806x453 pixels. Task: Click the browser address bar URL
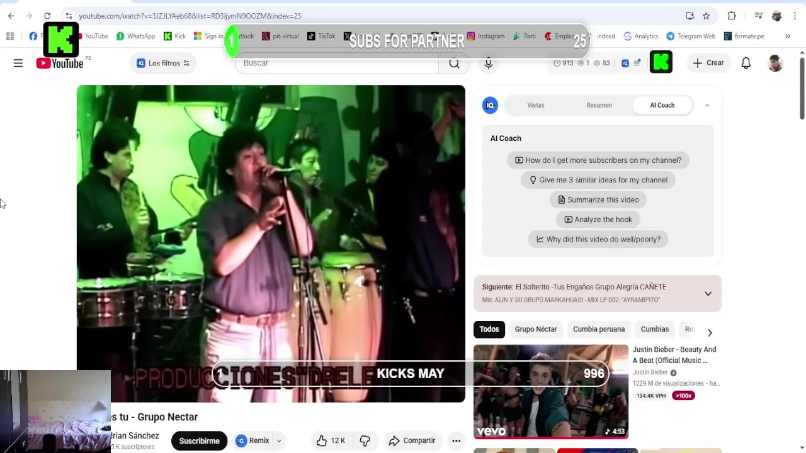point(190,16)
